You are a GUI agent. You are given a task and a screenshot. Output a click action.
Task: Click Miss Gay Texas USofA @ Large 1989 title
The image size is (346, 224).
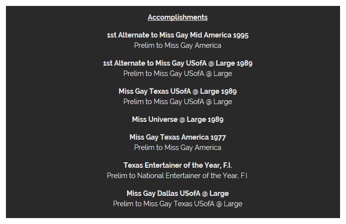point(177,91)
